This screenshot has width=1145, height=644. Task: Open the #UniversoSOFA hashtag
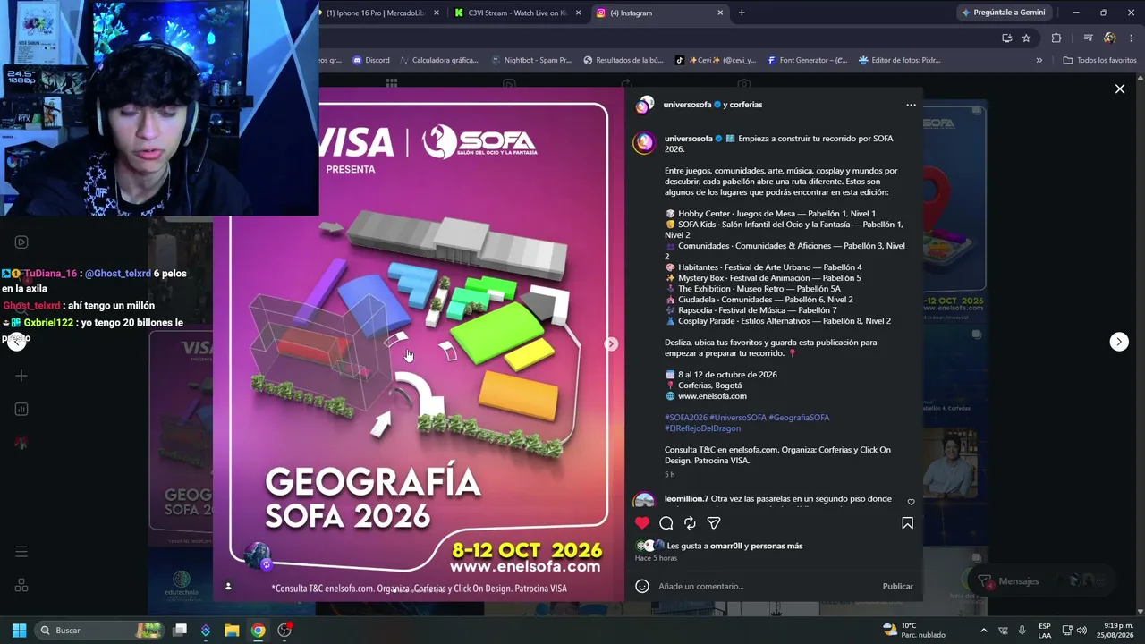738,418
